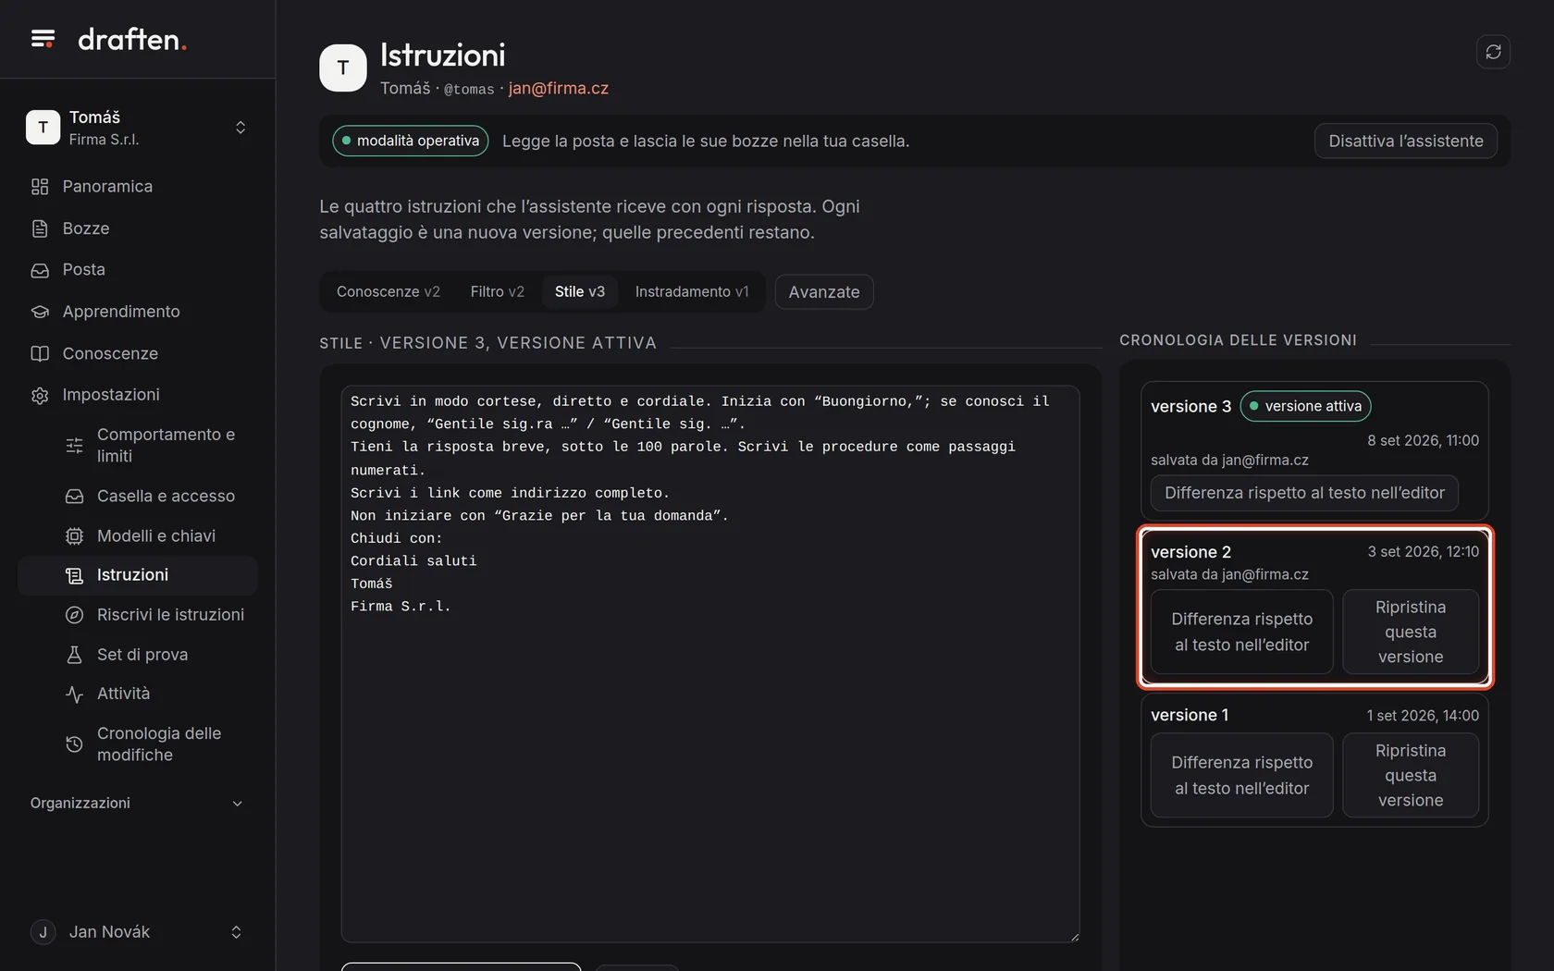The image size is (1554, 971).
Task: Click inside the style instructions text editor
Action: [x=710, y=664]
